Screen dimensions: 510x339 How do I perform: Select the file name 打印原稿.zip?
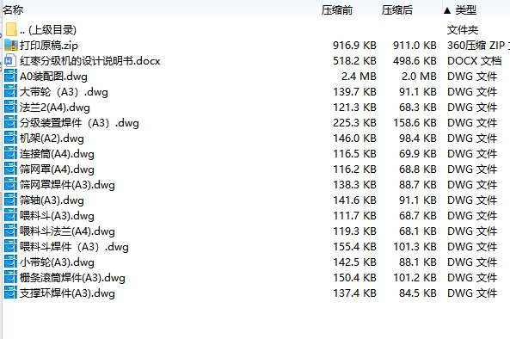pyautogui.click(x=49, y=46)
